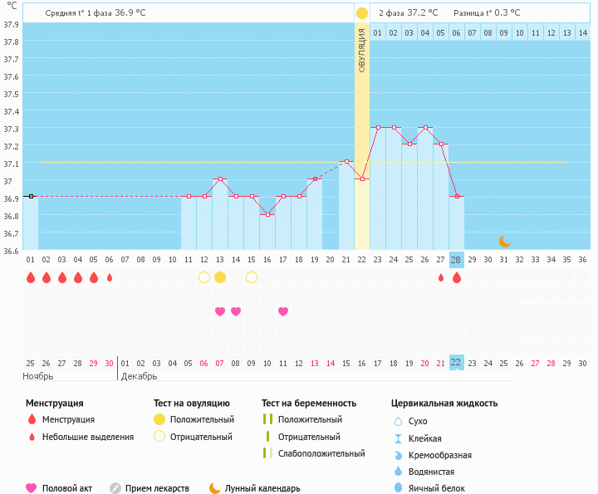
Task: Click the heart icon on cycle day 17
Action: click(x=283, y=311)
